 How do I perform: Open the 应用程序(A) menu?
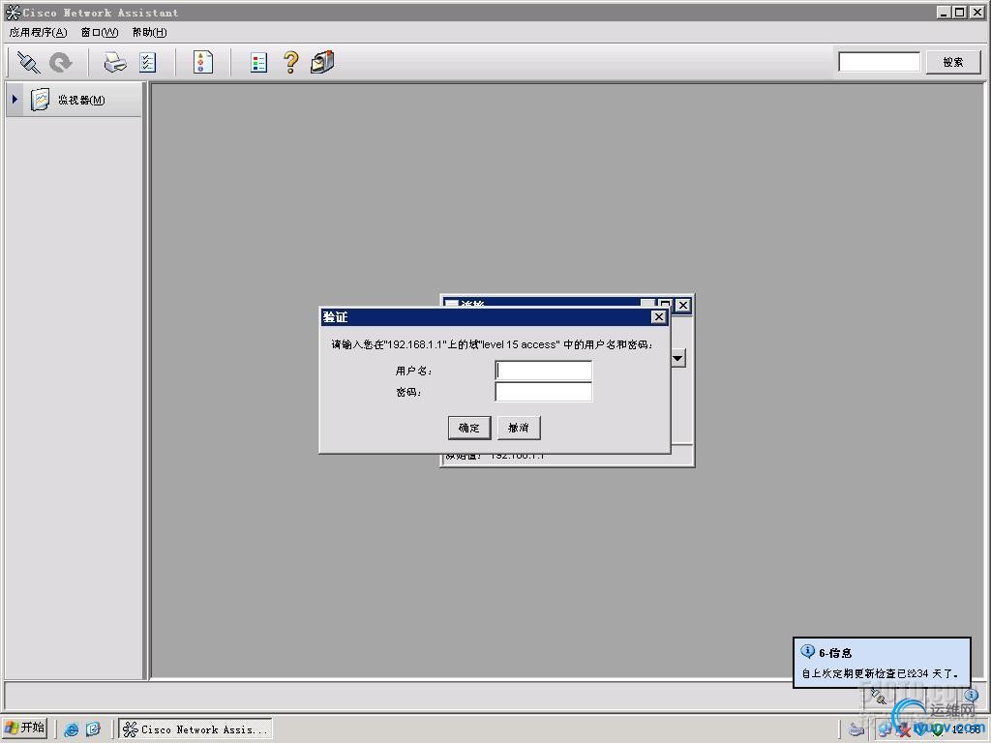(x=38, y=32)
